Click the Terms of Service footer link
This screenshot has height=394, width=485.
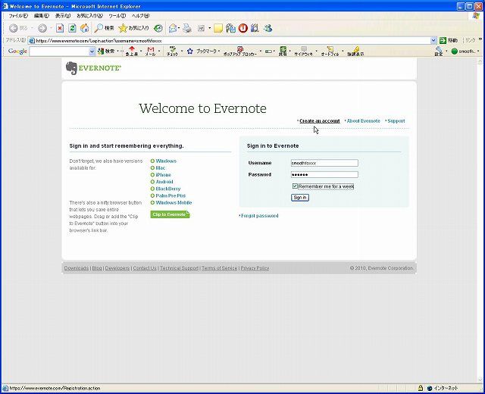click(220, 268)
